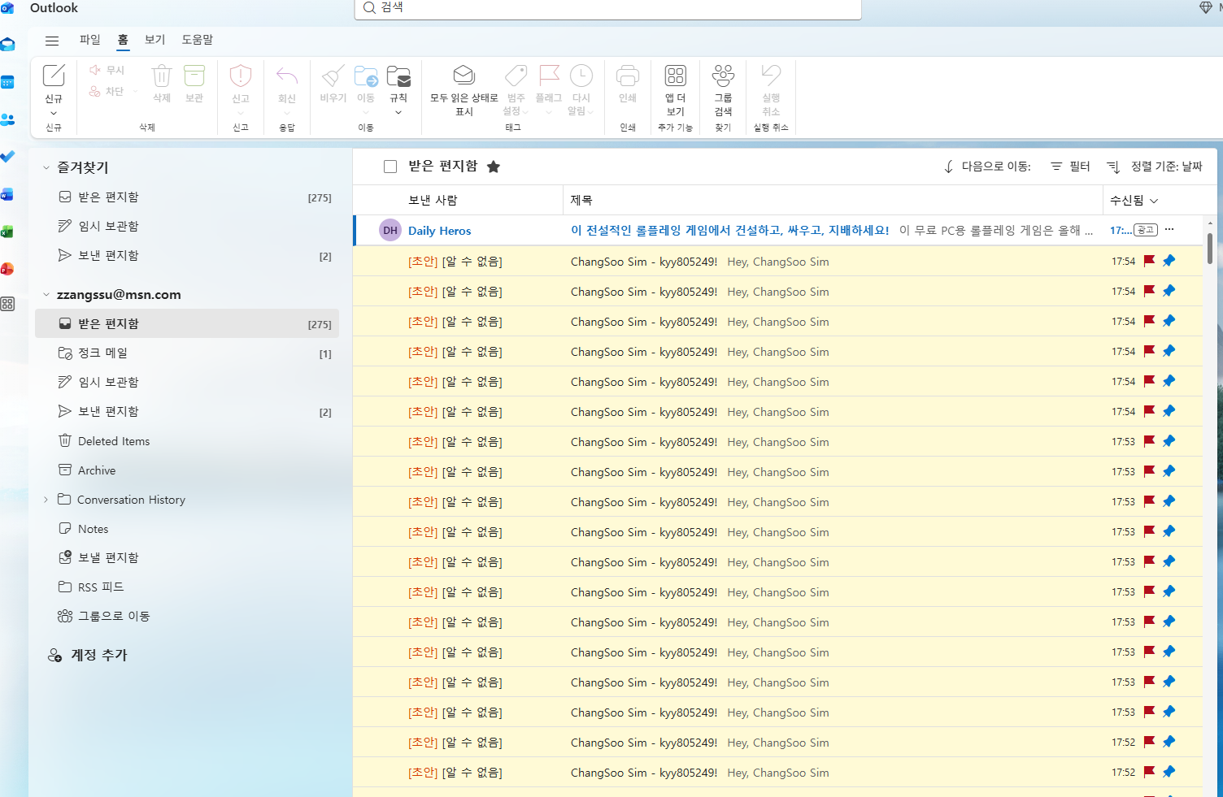Collapse the 즐겨찾기 favorites section
The width and height of the screenshot is (1223, 797).
click(46, 167)
